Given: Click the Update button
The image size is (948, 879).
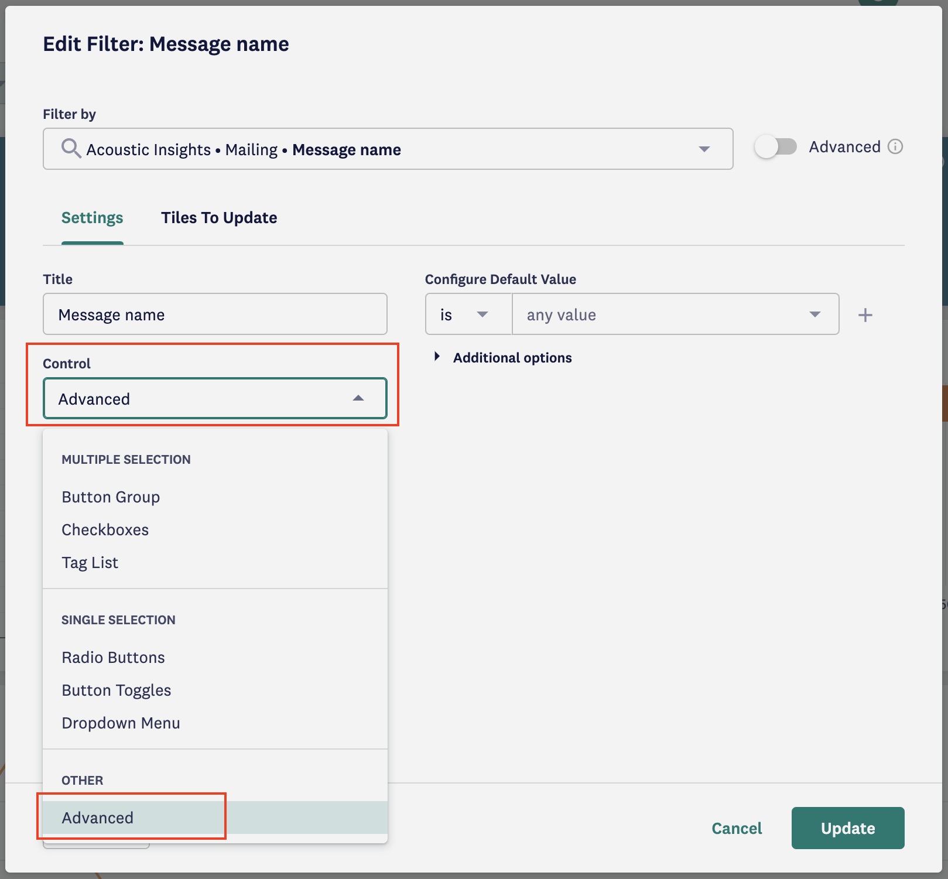Looking at the screenshot, I should [847, 828].
